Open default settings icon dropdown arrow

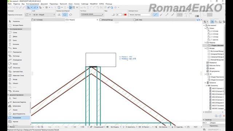tap(30, 15)
